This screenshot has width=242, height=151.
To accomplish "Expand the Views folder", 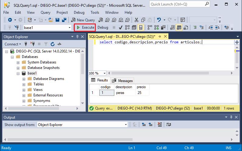I will [x=24, y=90].
